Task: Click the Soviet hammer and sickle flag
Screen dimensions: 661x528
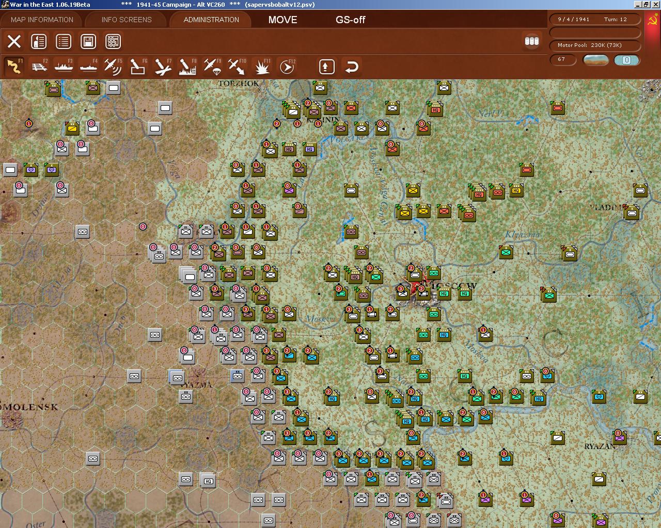Action: pyautogui.click(x=652, y=20)
